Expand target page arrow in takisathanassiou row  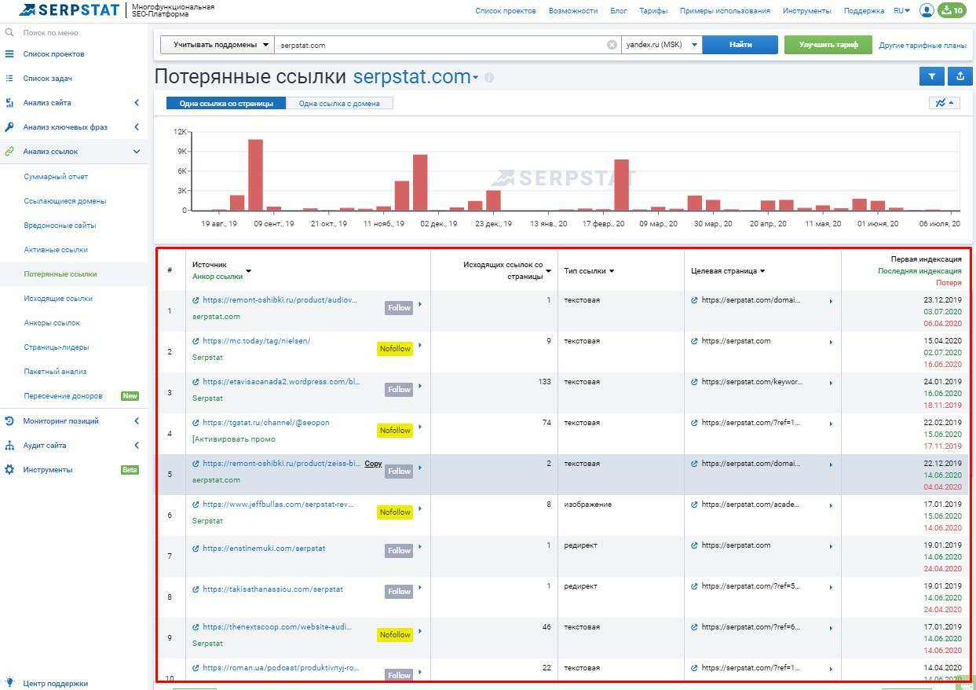831,587
